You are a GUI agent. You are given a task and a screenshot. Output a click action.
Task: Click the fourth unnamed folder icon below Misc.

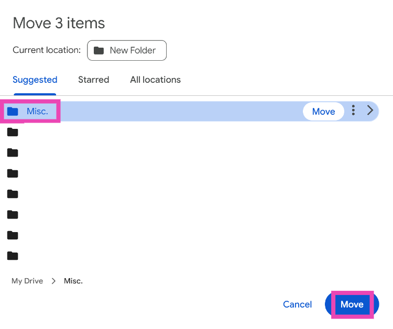[13, 194]
